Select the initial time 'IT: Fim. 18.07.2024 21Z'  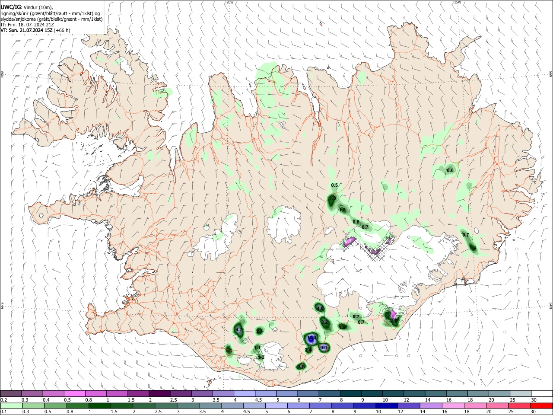point(27,25)
